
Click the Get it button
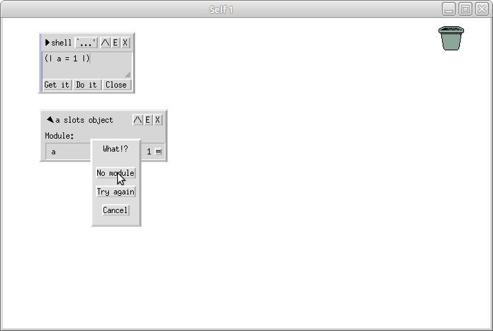[57, 85]
